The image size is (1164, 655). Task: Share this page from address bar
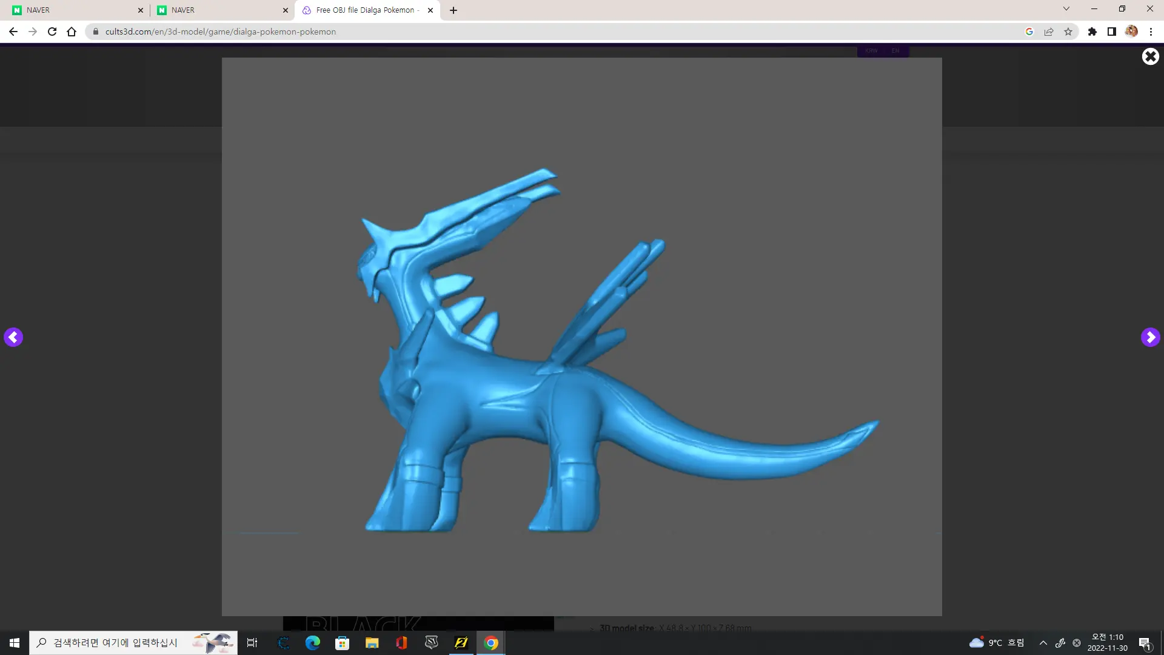tap(1049, 32)
